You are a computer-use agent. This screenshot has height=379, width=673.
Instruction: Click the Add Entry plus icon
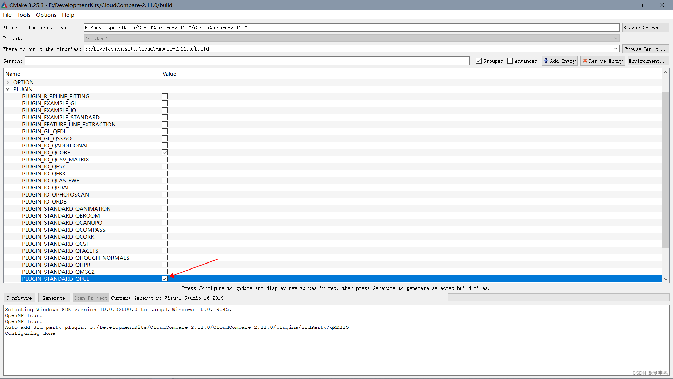click(546, 61)
